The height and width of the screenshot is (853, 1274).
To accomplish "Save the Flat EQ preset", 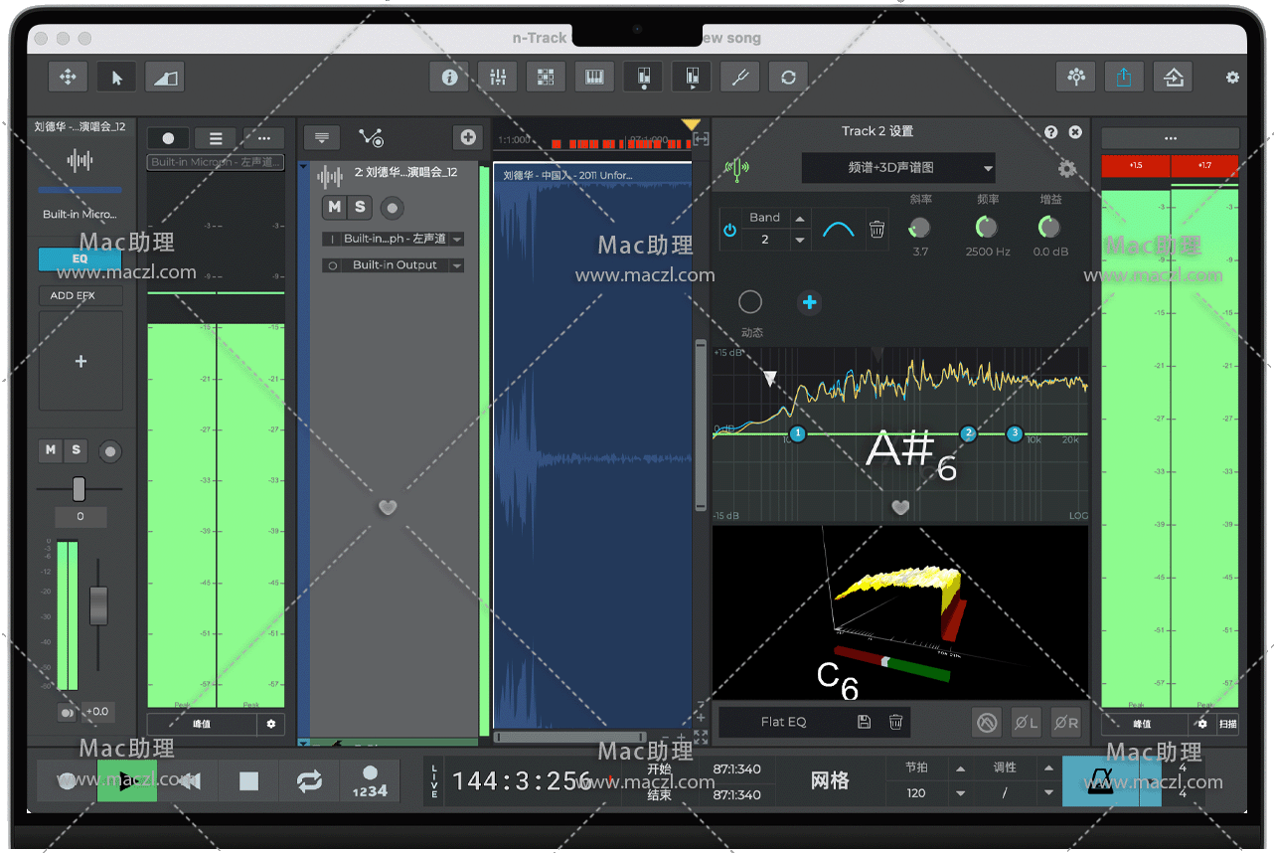I will click(864, 723).
